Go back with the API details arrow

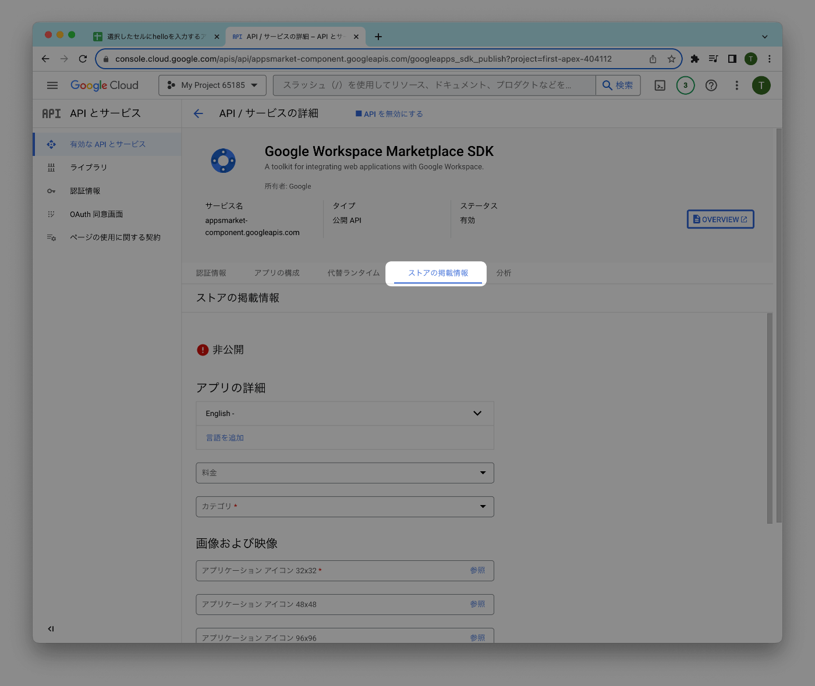pos(199,113)
